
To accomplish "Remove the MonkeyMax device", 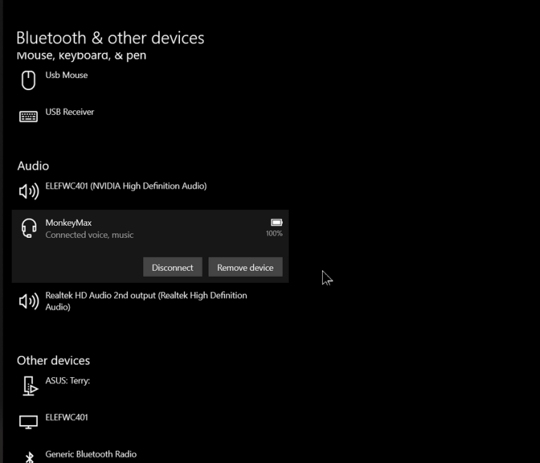I will (245, 267).
